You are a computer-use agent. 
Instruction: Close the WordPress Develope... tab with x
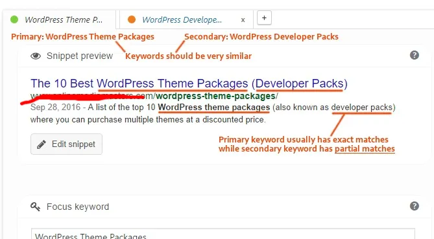tap(243, 20)
